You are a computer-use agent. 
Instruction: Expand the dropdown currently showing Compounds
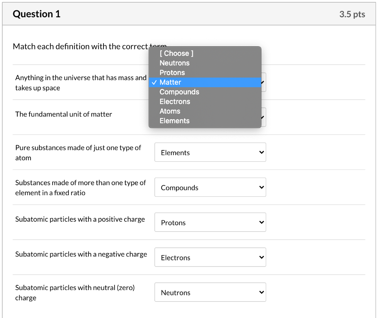(210, 187)
